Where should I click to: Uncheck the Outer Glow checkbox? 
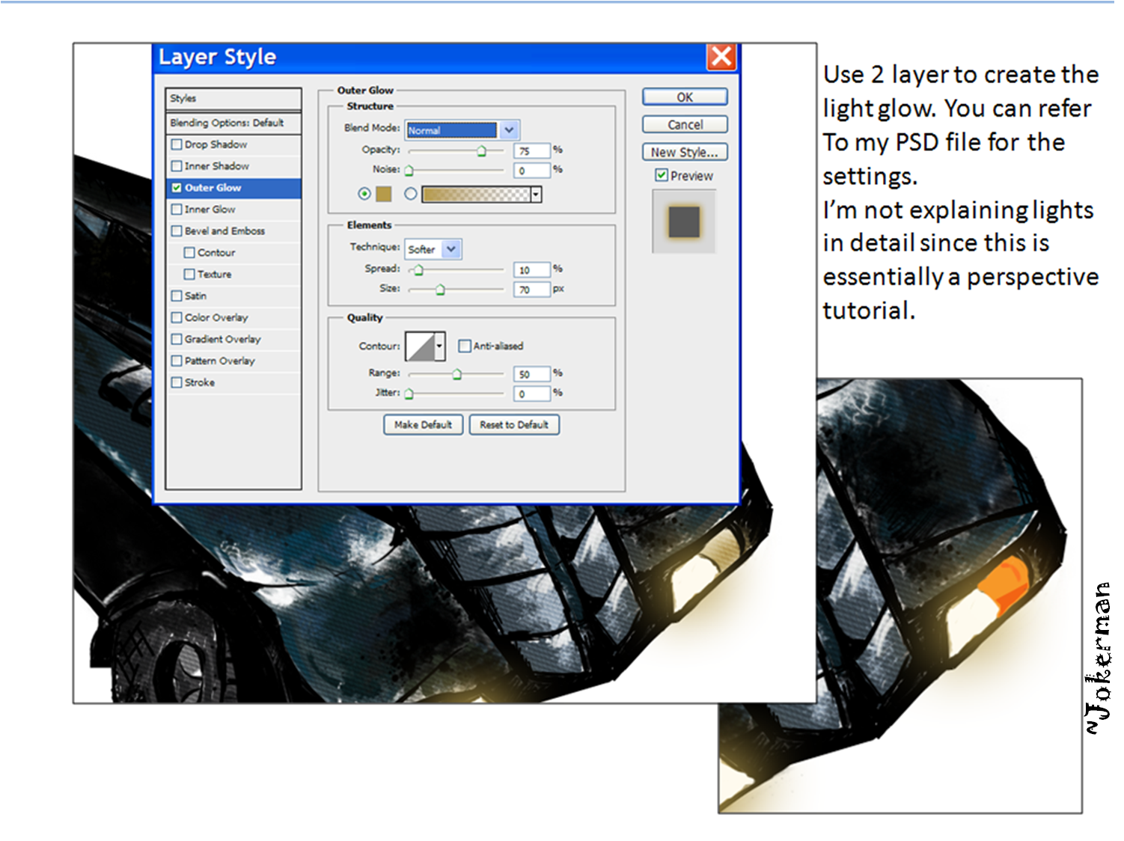177,188
